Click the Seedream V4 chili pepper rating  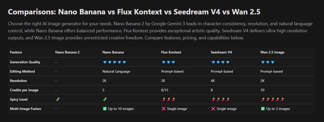click(220, 99)
